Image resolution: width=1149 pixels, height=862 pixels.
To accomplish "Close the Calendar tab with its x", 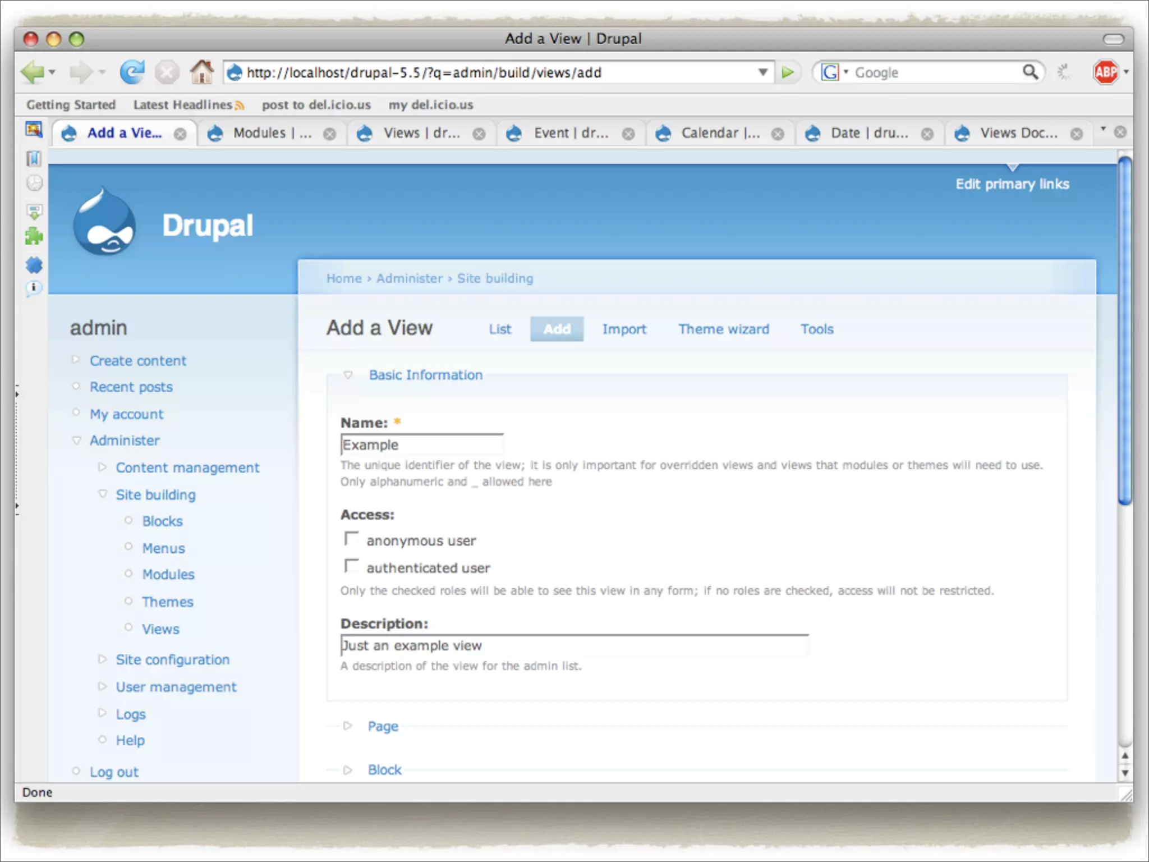I will click(778, 134).
